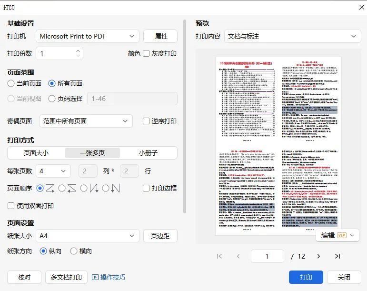This screenshot has width=367, height=291.
Task: Enable 灰度打印 grayscale checkbox
Action: pyautogui.click(x=146, y=53)
